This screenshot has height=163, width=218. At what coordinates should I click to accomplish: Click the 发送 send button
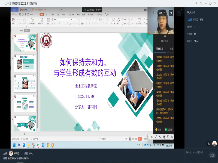[x=212, y=155]
